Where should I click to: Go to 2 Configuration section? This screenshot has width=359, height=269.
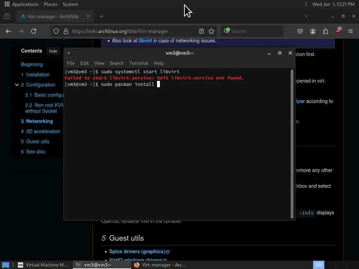pyautogui.click(x=38, y=85)
